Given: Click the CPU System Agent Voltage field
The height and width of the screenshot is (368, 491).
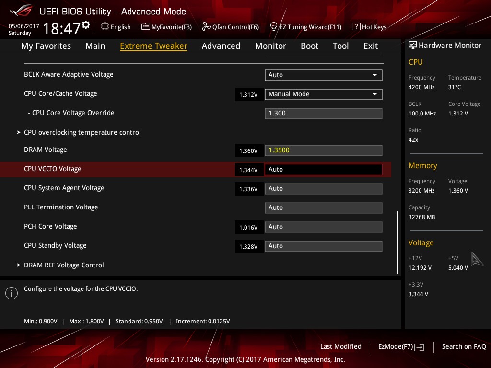Looking at the screenshot, I should click(324, 189).
